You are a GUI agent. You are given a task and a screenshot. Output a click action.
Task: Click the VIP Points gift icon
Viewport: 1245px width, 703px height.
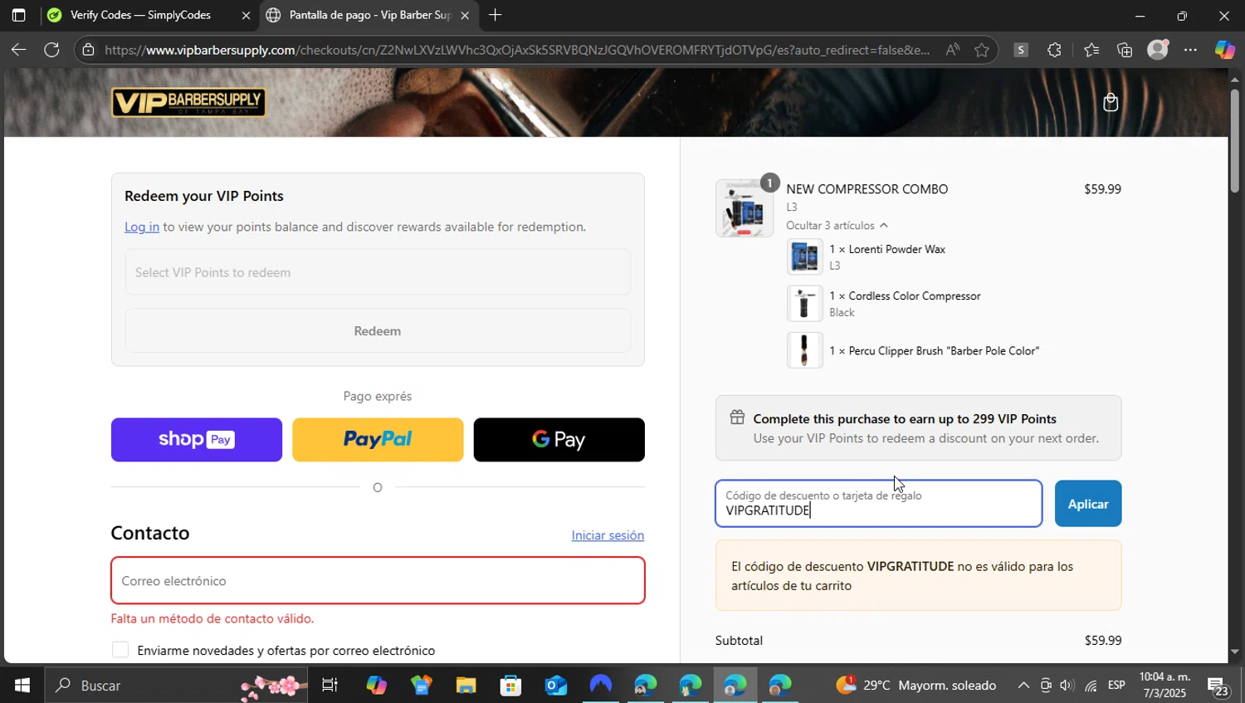(x=737, y=417)
